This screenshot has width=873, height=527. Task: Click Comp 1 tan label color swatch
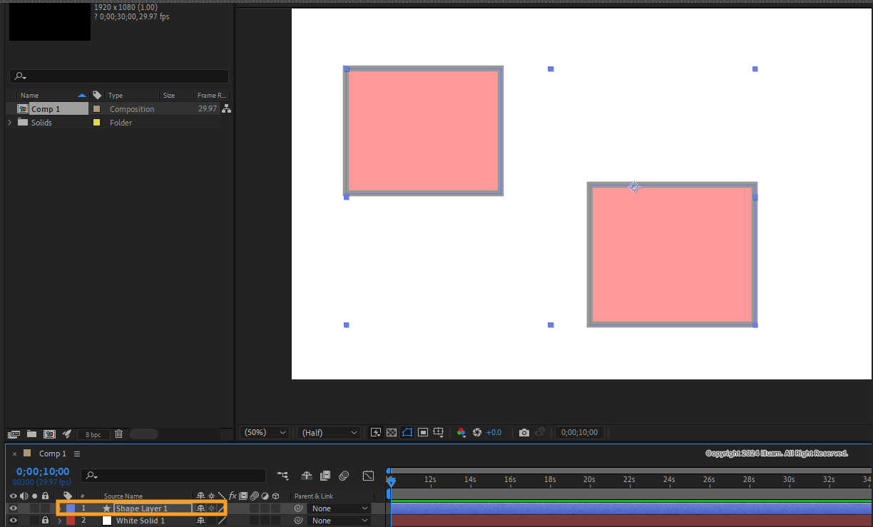[x=96, y=109]
